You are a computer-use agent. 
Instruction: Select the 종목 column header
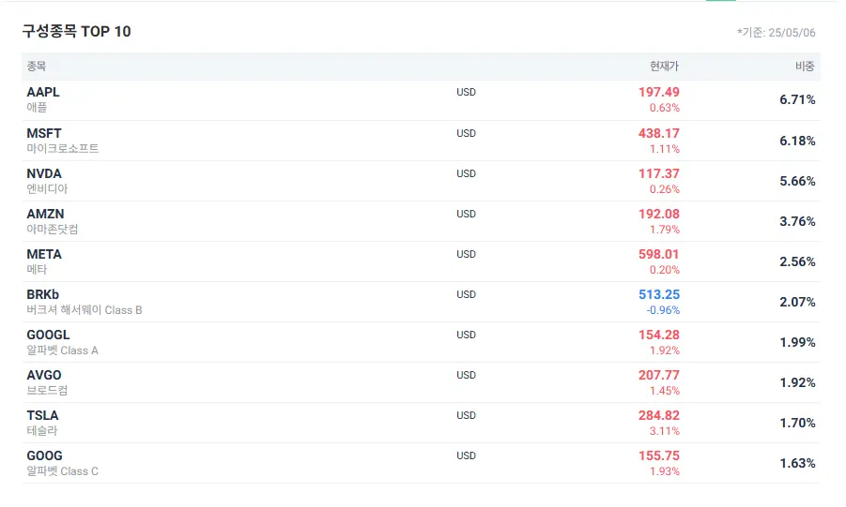click(36, 67)
